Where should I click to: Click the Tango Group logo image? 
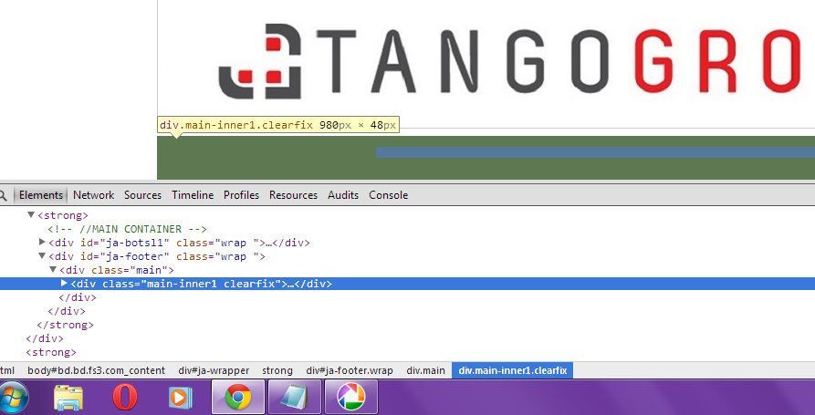[509, 61]
